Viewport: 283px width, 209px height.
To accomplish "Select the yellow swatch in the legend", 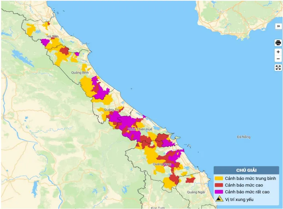I will tap(219, 178).
